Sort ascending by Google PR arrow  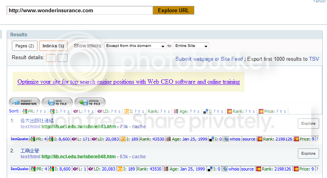pyautogui.click(x=41, y=112)
